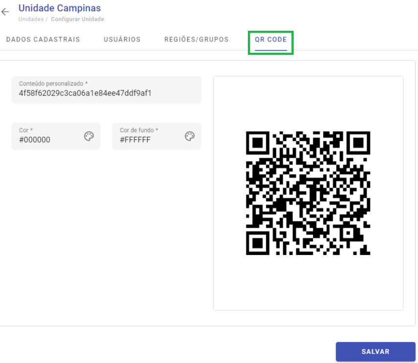Open the Usuários tab
Image resolution: width=418 pixels, height=363 pixels.
122,40
